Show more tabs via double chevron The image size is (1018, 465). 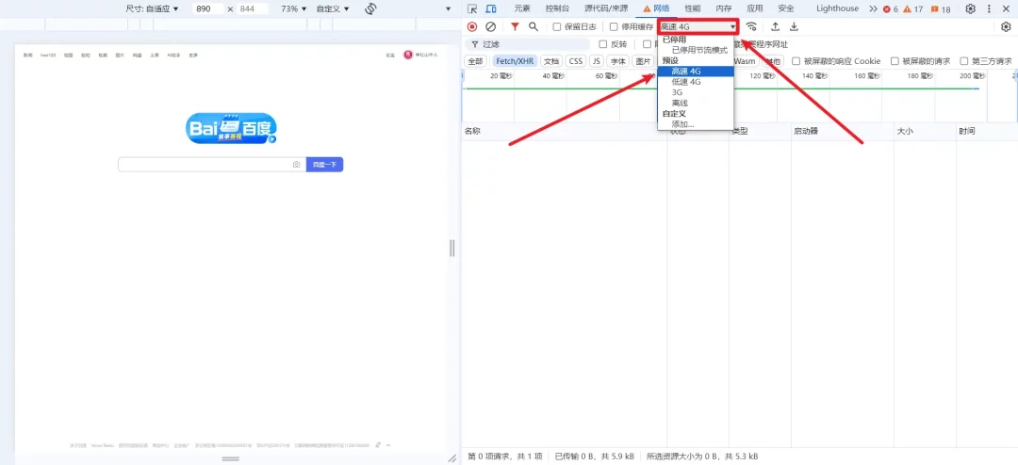tap(873, 8)
